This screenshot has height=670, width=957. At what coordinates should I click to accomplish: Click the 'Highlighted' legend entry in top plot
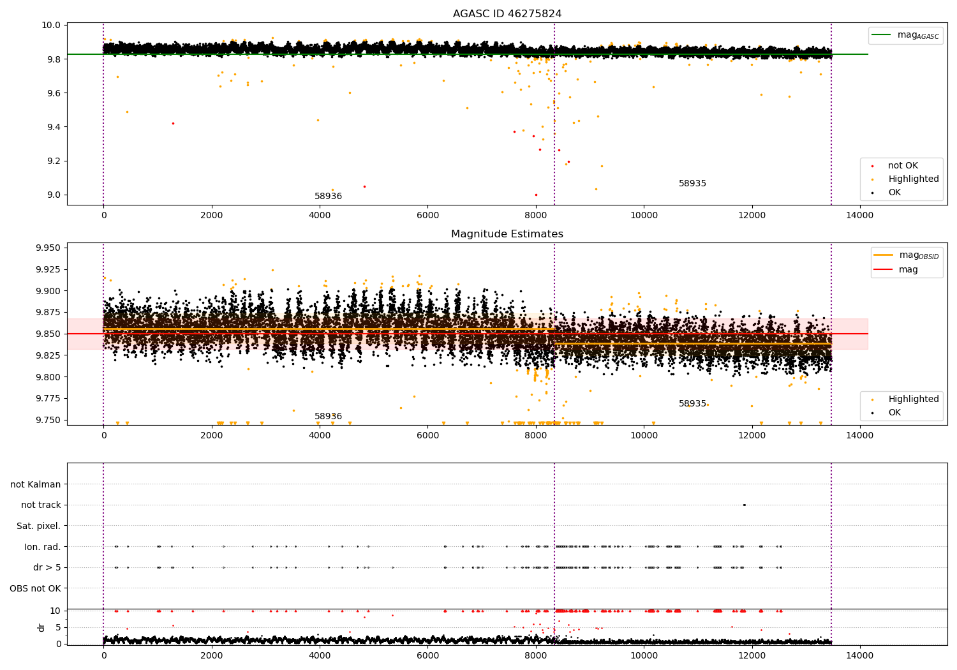point(914,179)
